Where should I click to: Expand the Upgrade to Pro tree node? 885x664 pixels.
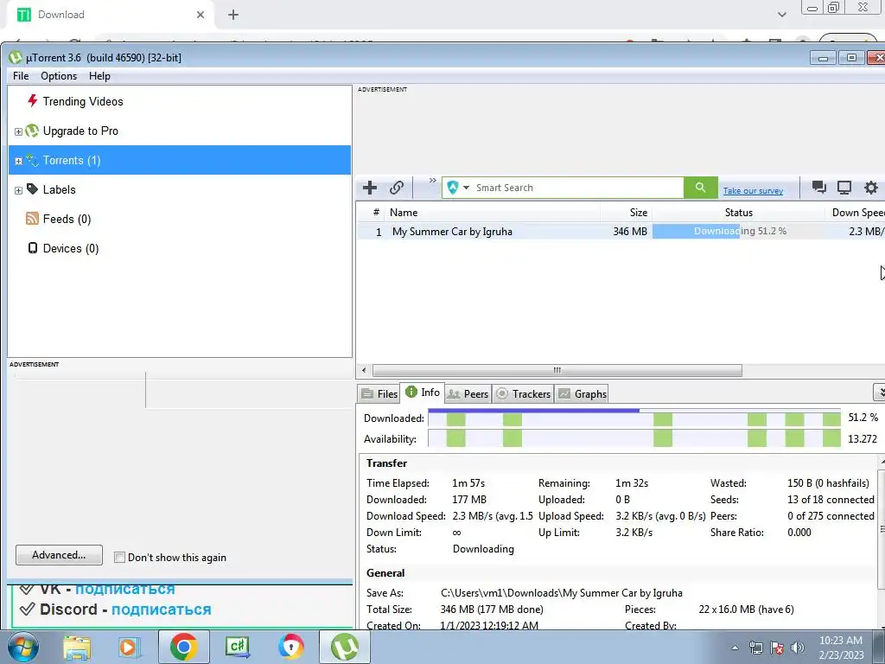point(18,131)
